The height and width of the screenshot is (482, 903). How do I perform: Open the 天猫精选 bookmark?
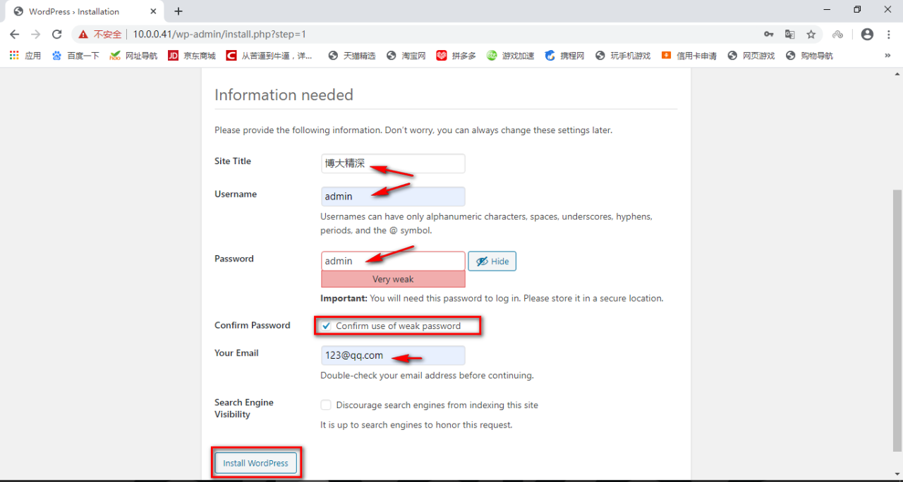(x=352, y=56)
